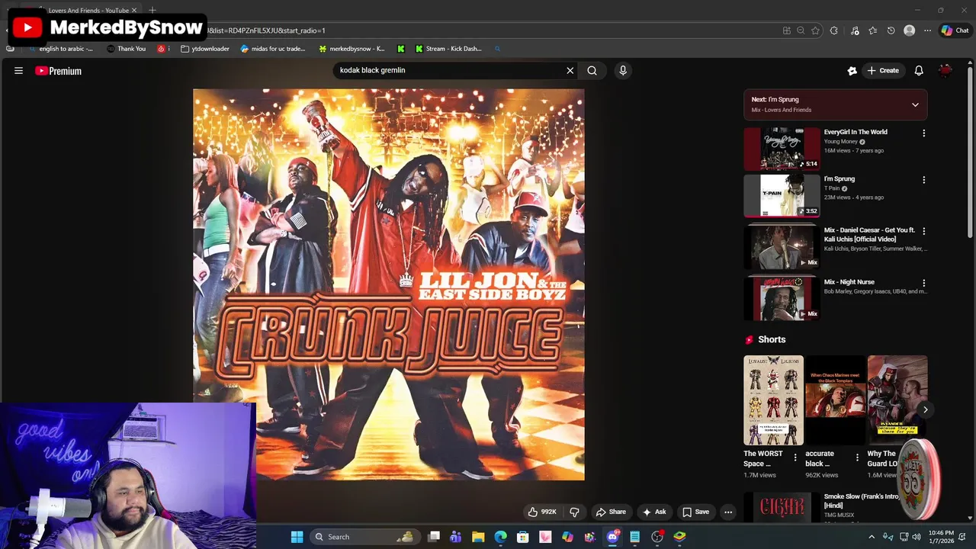Click the magnifier search button
The image size is (976, 549).
pos(592,70)
